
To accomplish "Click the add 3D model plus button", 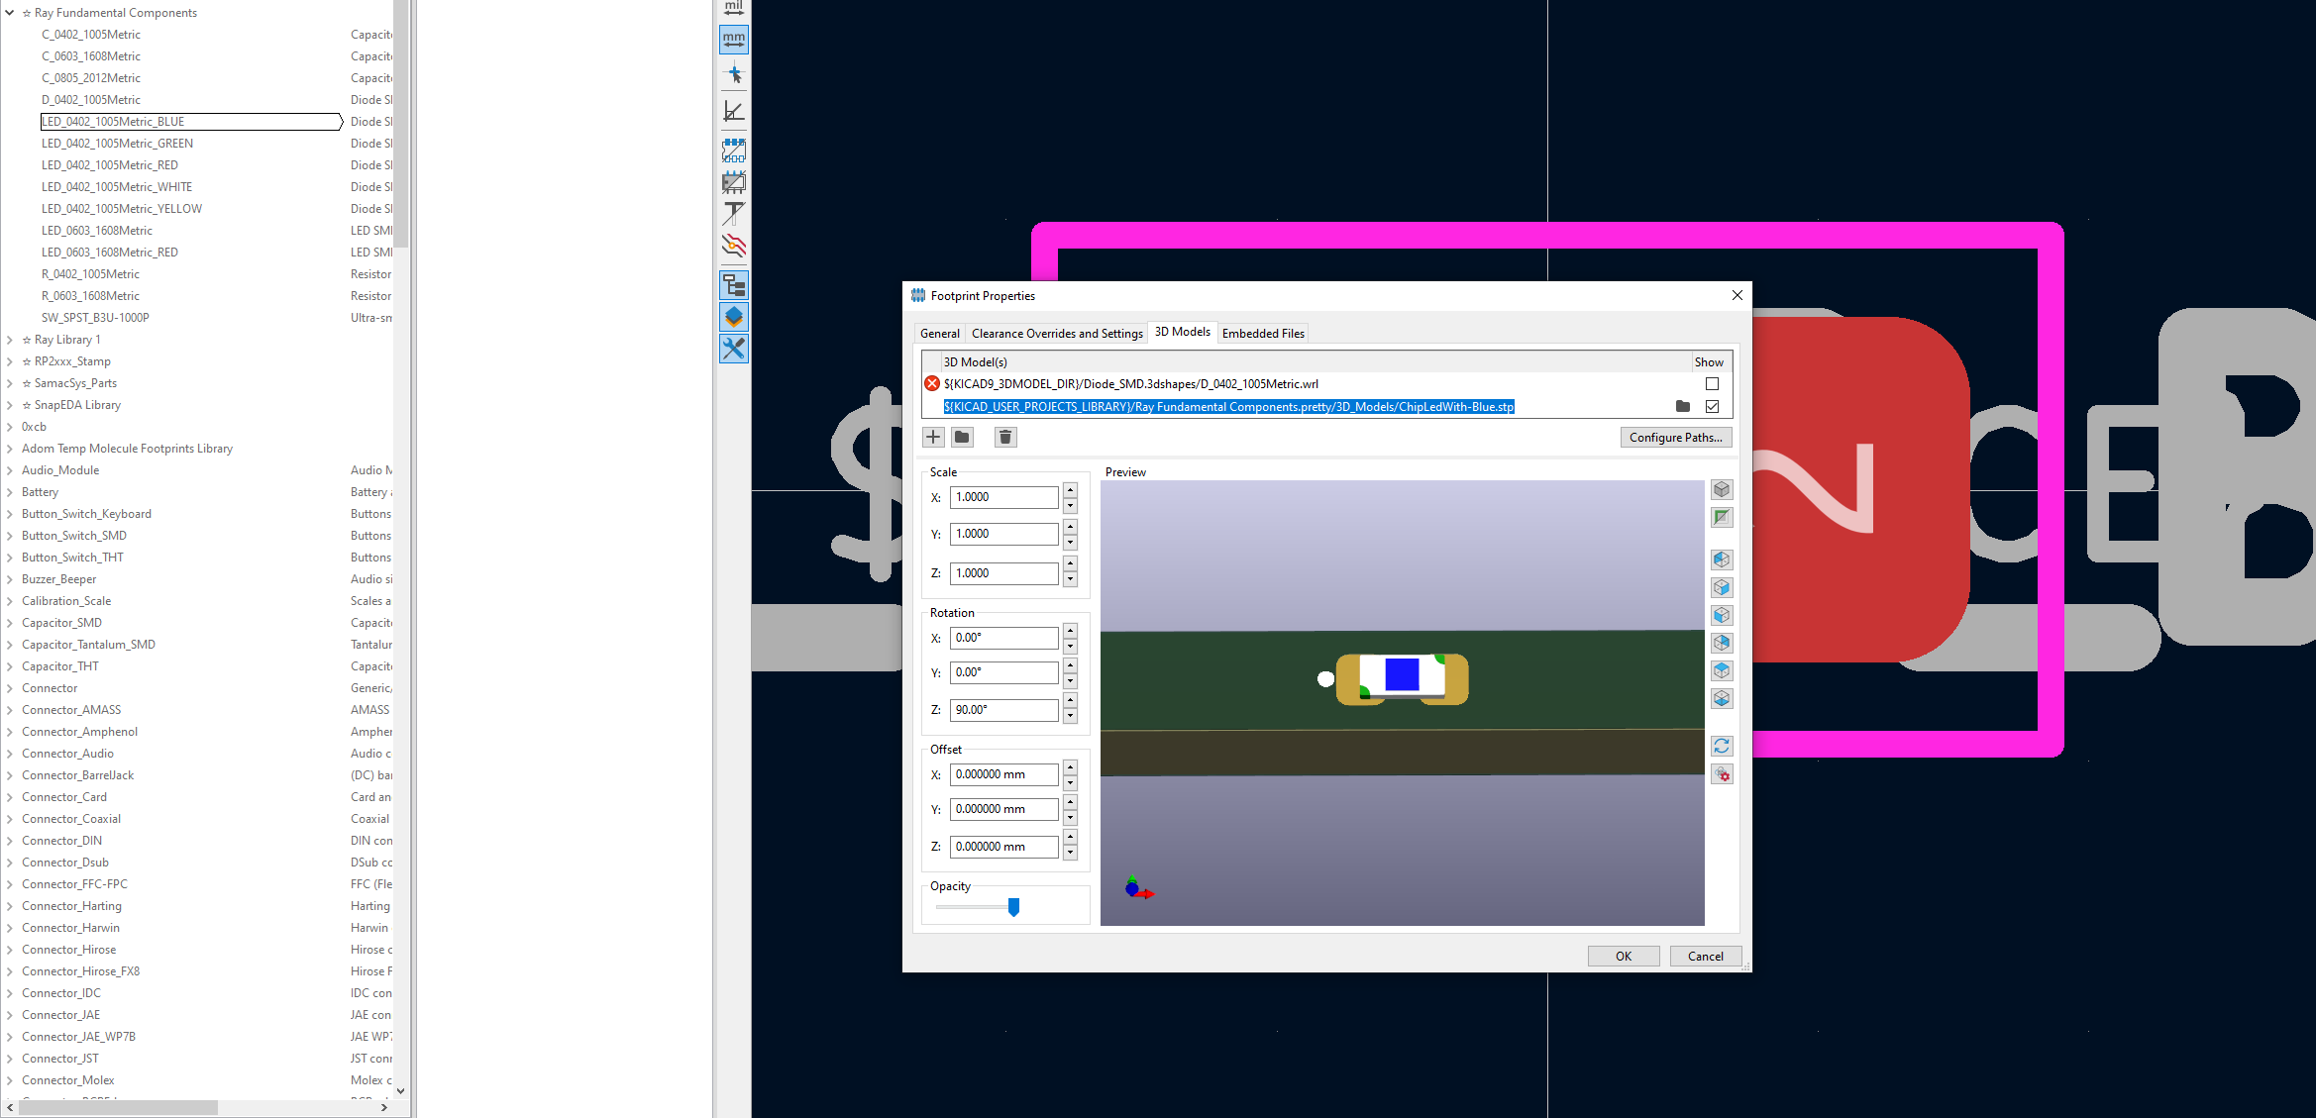I will tap(933, 437).
